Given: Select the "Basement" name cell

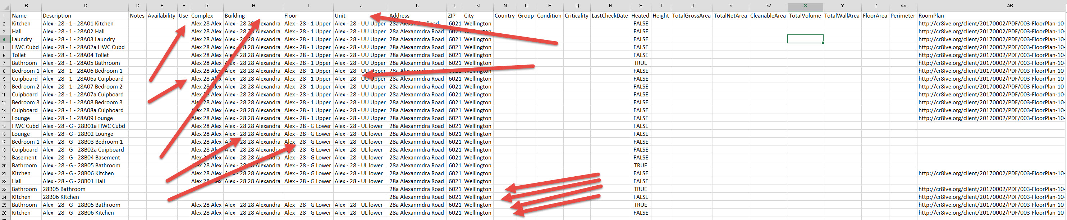Looking at the screenshot, I should (24, 158).
